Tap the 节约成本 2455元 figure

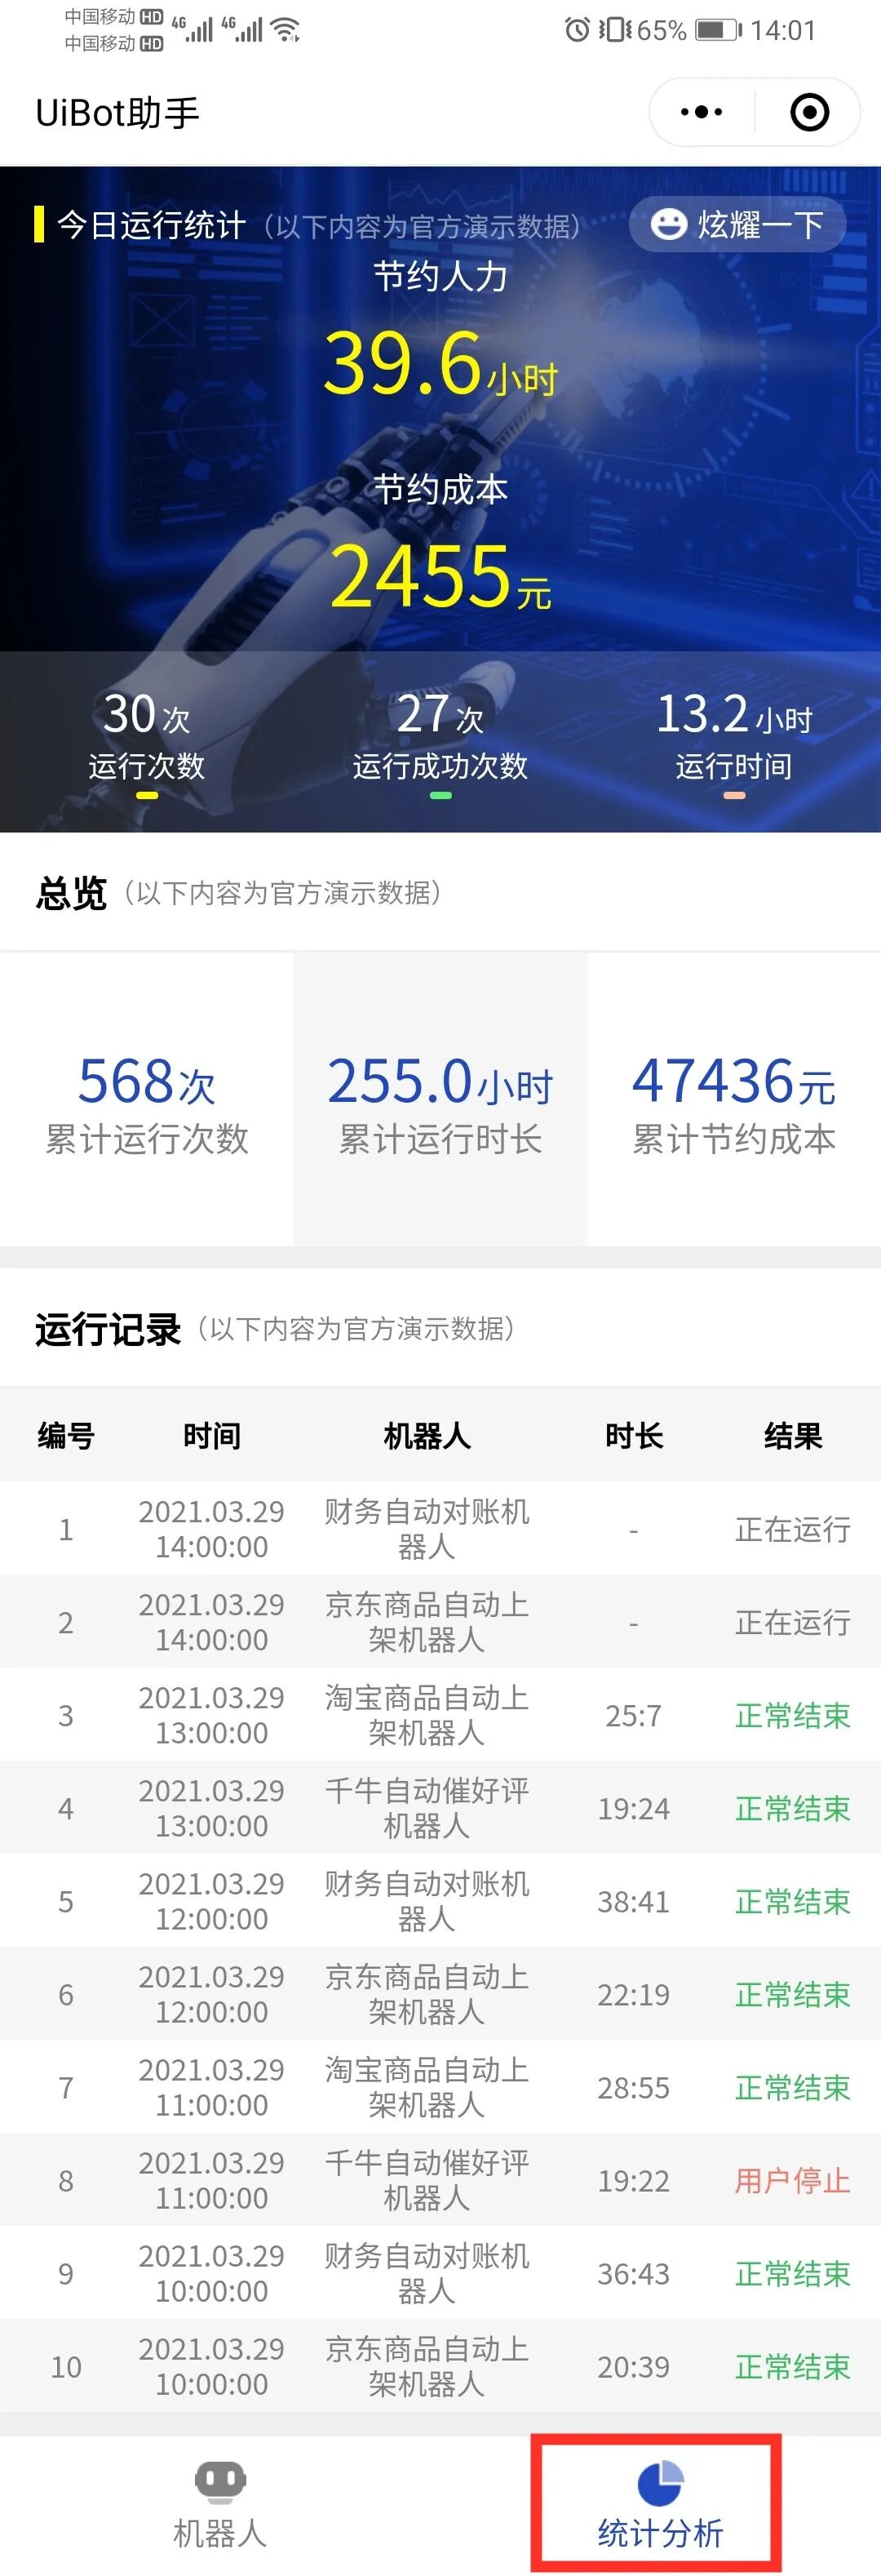pyautogui.click(x=440, y=576)
